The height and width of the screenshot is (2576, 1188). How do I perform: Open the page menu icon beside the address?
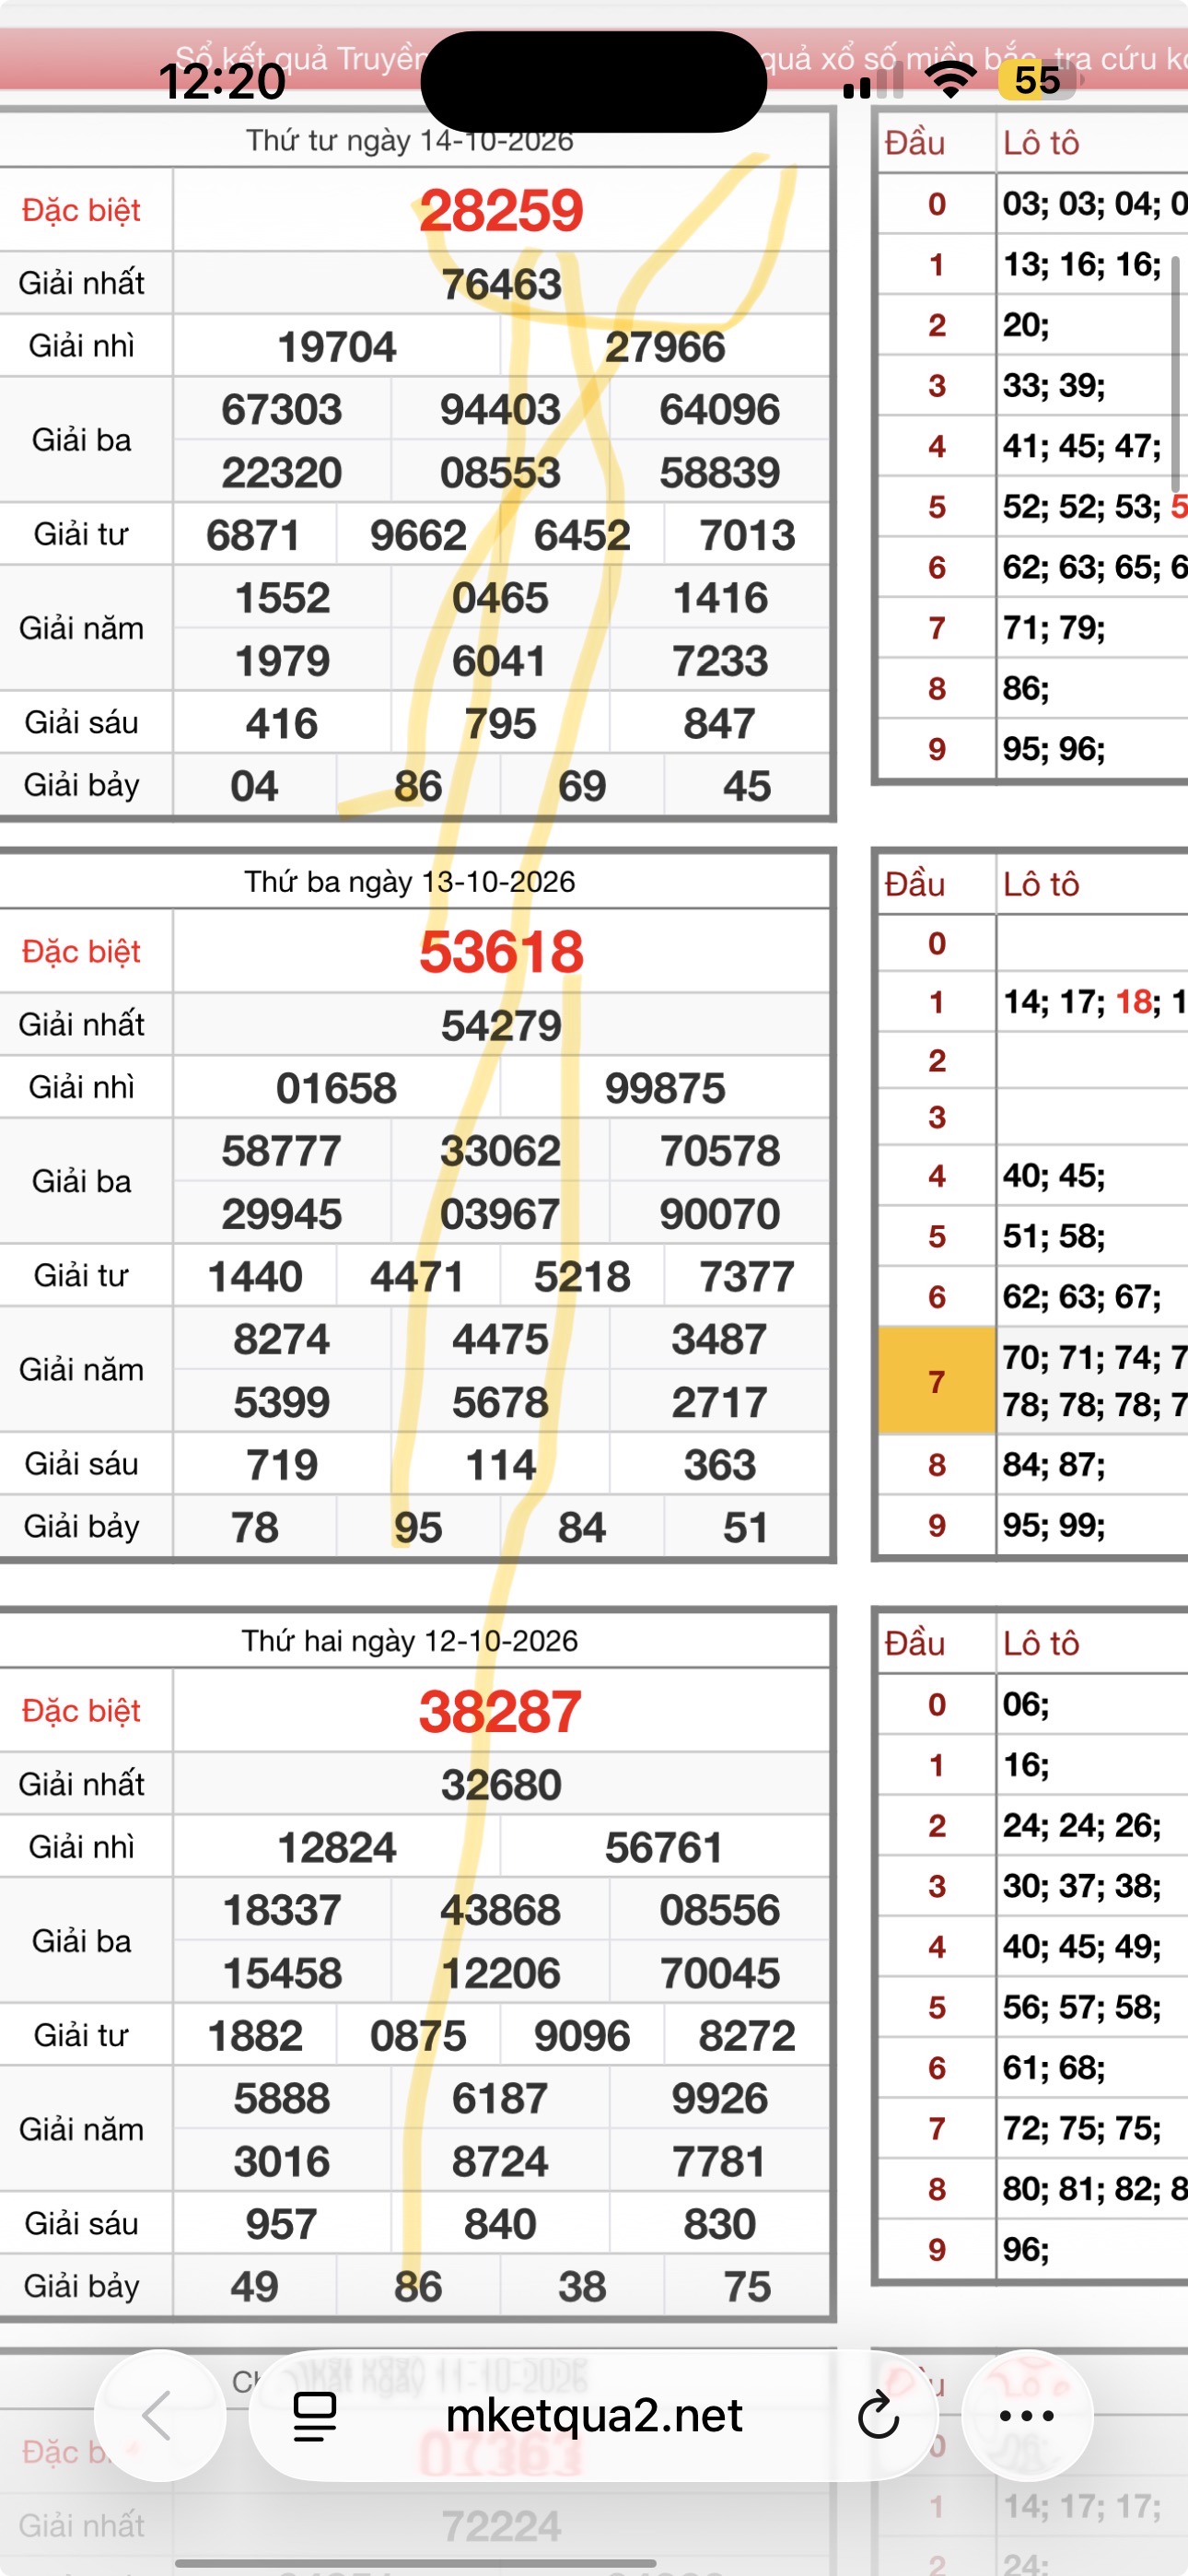click(315, 2416)
